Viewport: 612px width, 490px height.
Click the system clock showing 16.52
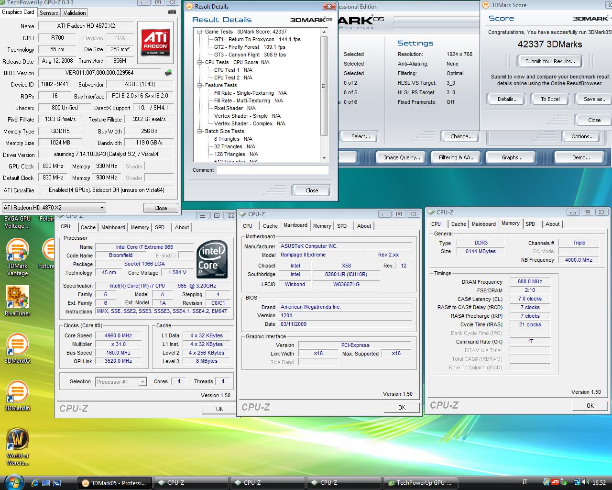[599, 483]
